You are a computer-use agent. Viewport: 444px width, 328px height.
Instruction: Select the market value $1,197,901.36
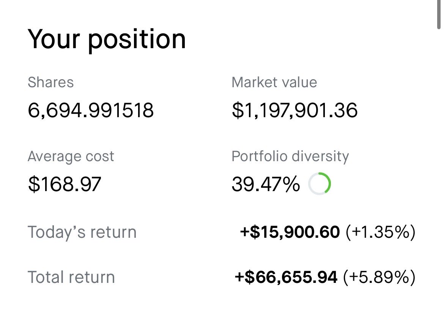[294, 110]
